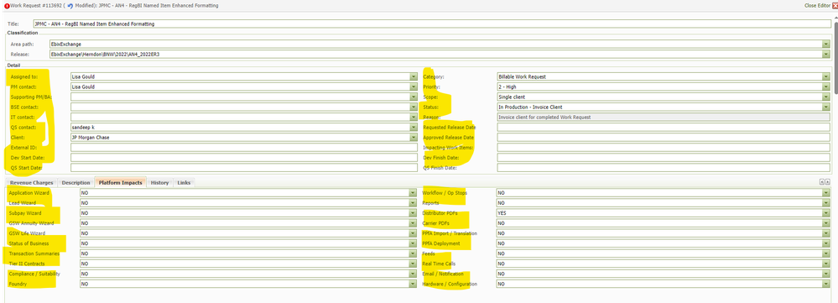Open the Description tab

(75, 183)
